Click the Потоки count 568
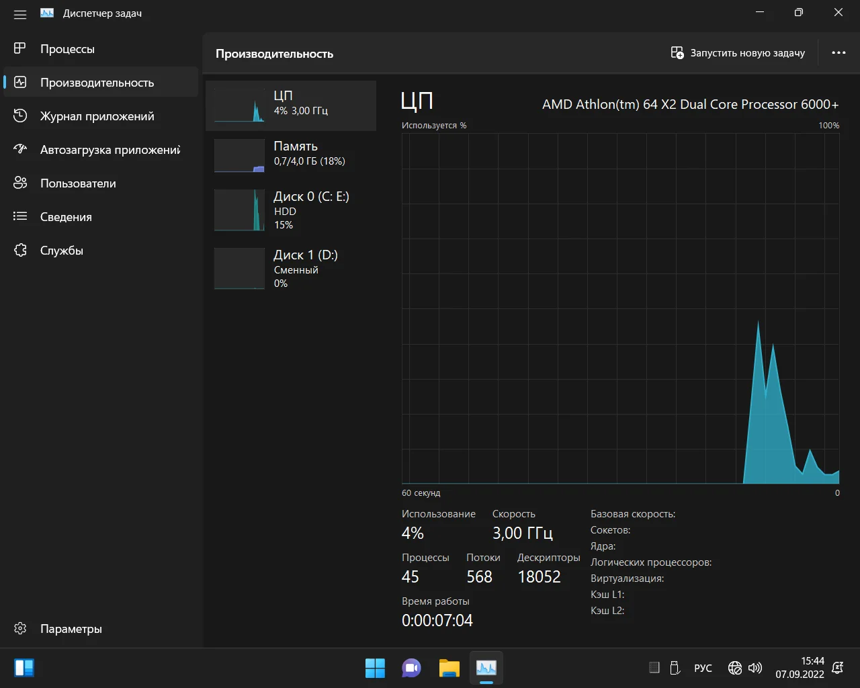 point(480,577)
